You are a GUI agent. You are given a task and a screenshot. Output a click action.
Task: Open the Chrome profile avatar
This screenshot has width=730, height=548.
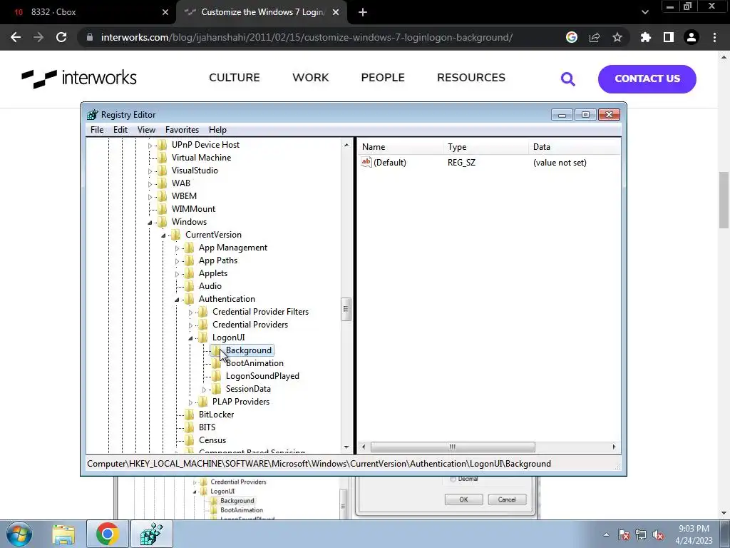pyautogui.click(x=692, y=37)
